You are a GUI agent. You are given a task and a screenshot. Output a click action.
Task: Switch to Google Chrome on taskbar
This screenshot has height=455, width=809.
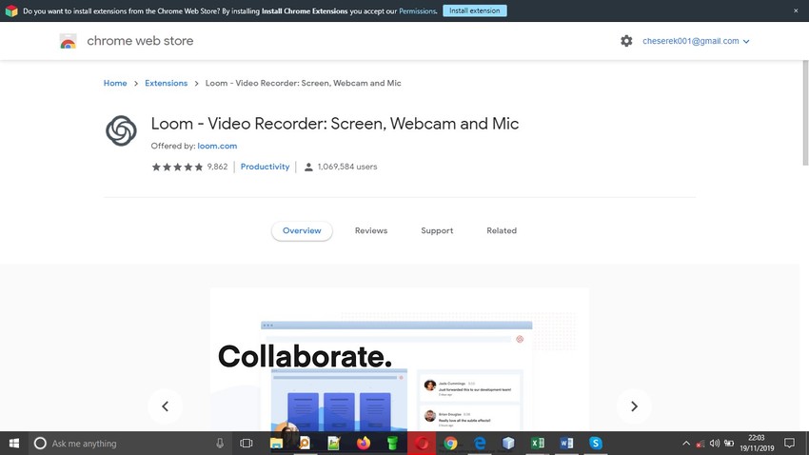[450, 444]
